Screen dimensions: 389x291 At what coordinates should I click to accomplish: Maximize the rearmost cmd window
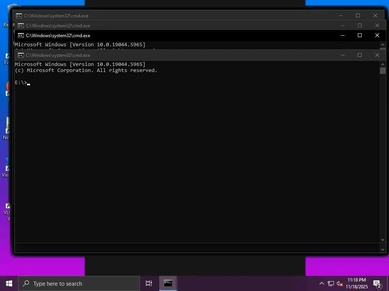[x=358, y=16]
